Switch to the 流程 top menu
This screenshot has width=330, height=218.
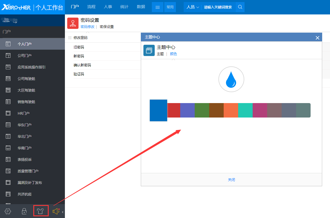coord(91,7)
